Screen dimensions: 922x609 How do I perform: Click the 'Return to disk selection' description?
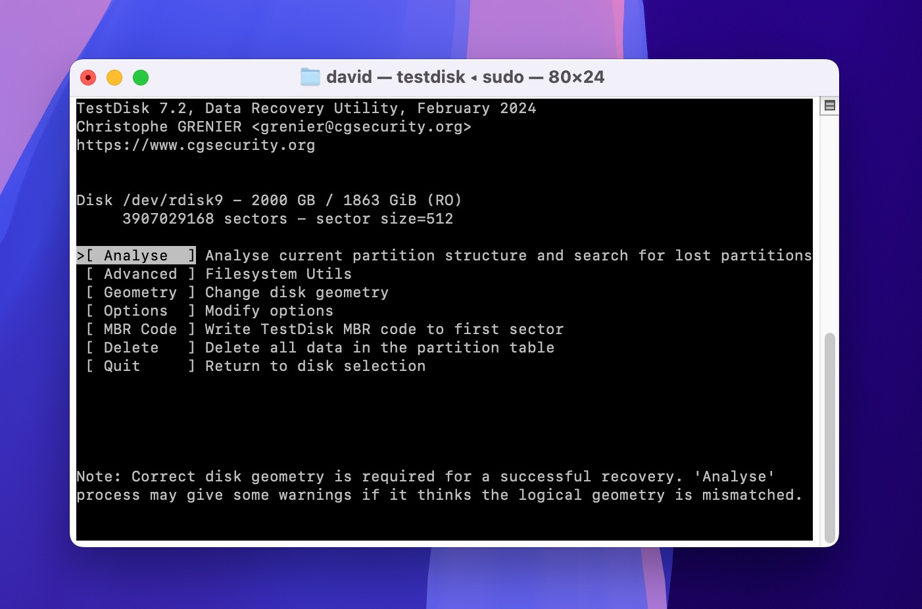pyautogui.click(x=315, y=366)
